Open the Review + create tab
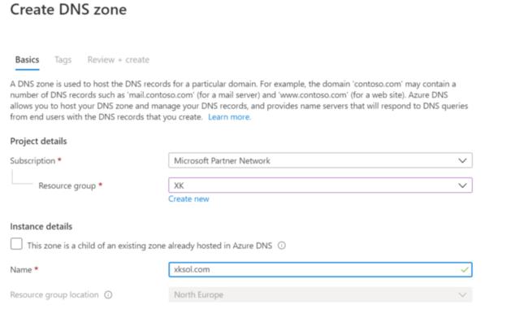The width and height of the screenshot is (520, 318). [119, 59]
